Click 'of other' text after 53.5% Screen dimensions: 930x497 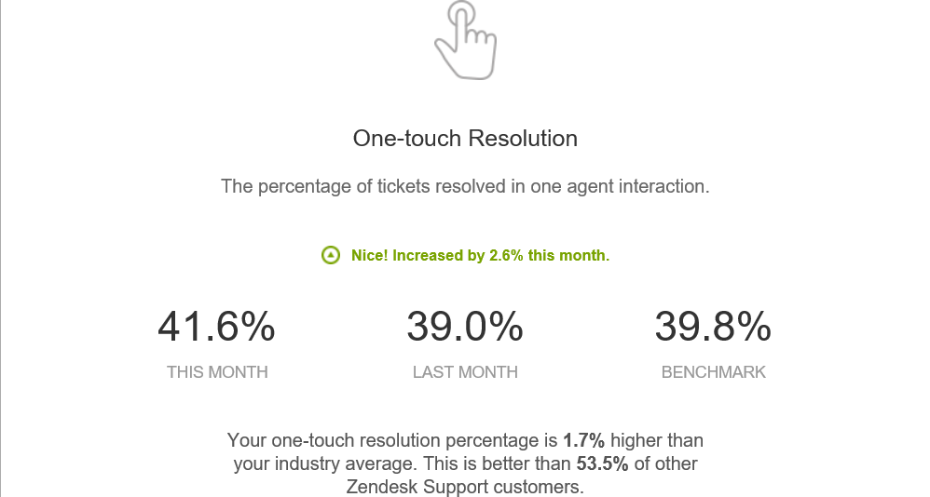pos(665,463)
